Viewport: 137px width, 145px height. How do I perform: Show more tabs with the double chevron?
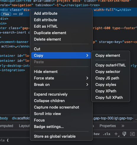coord(123,126)
